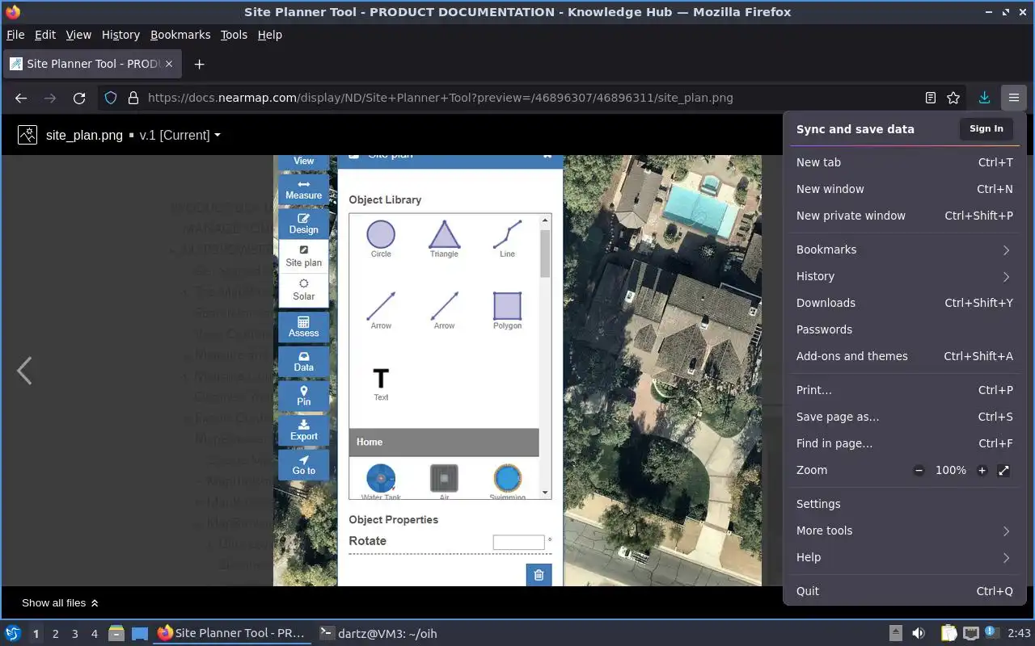This screenshot has height=646, width=1035.
Task: Close the hamburger application menu button
Action: [x=1013, y=98]
